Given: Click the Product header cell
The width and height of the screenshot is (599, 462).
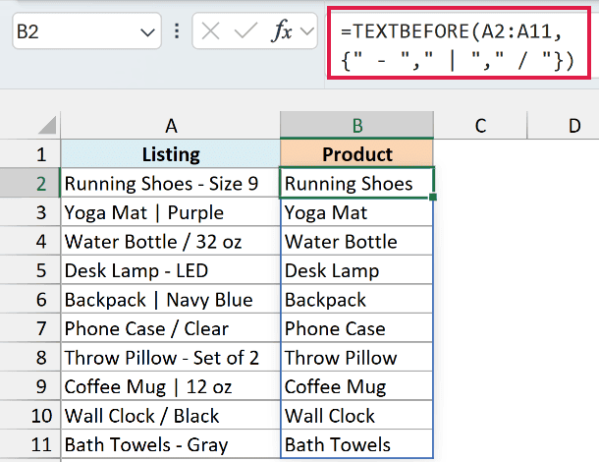Looking at the screenshot, I should pos(357,153).
